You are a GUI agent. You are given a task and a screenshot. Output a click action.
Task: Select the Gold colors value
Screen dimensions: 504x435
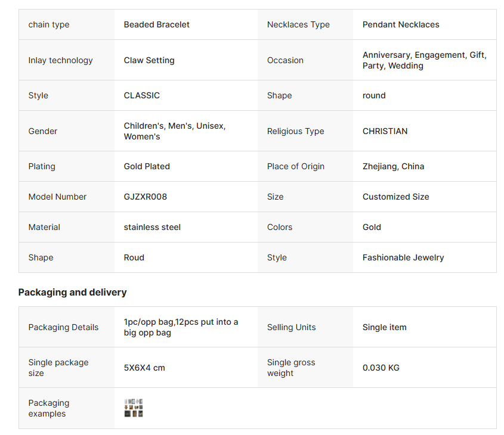372,227
